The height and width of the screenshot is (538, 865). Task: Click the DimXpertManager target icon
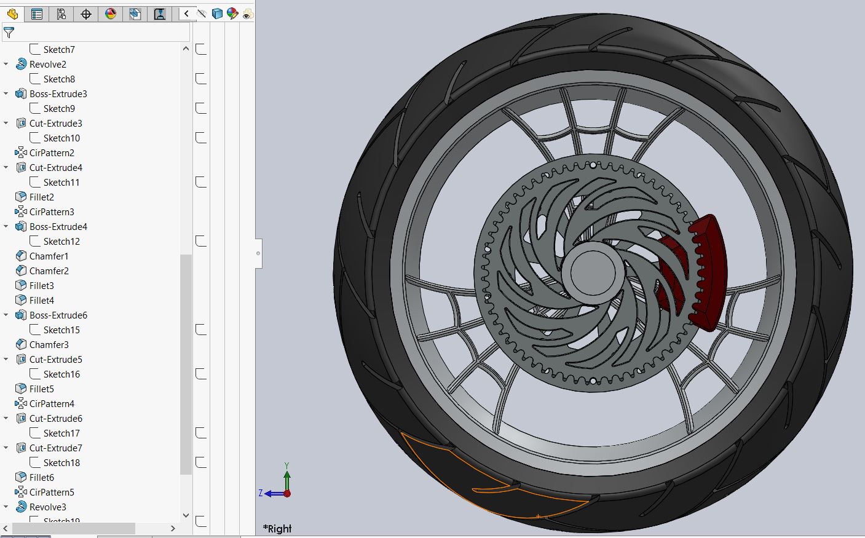(85, 14)
